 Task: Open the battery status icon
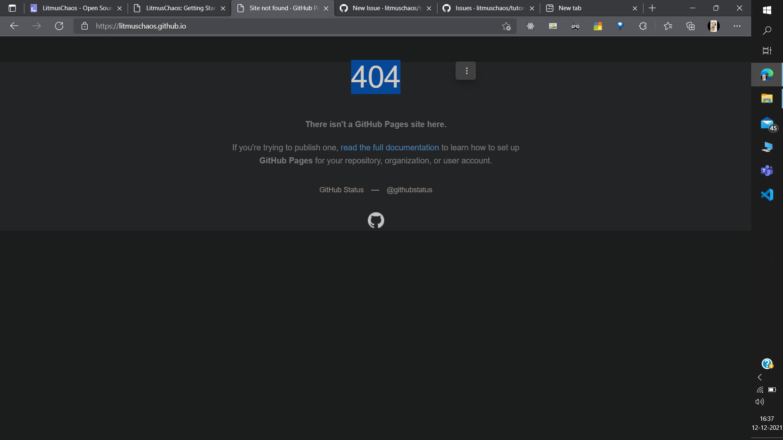coord(772,390)
